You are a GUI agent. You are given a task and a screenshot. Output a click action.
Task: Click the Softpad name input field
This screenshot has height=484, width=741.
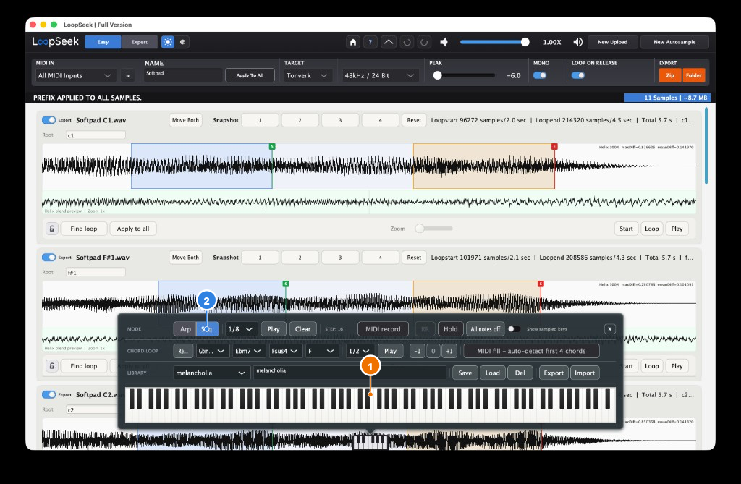[x=183, y=75]
